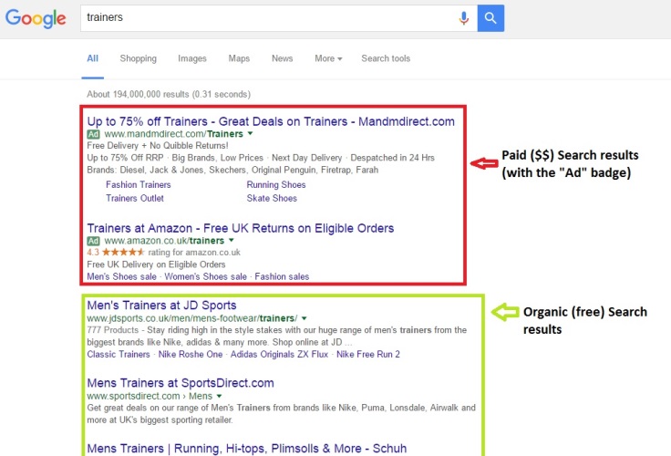The image size is (671, 456).
Task: Click the www.amazon.co.uk/trainers URL text
Action: tap(164, 241)
